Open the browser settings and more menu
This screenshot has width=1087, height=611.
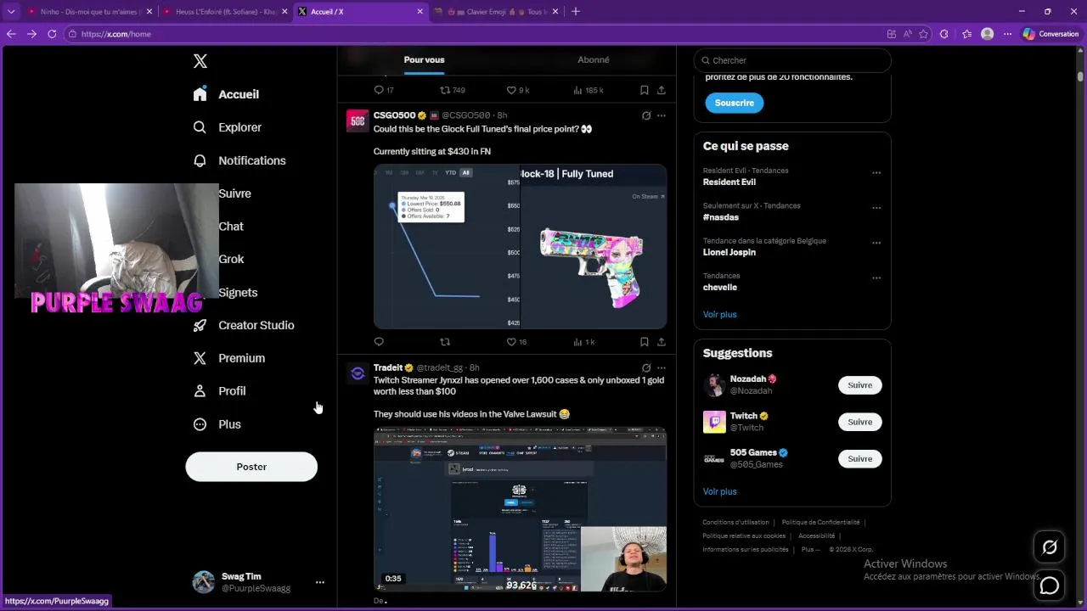coord(1007,34)
